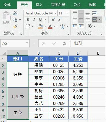The width and height of the screenshot is (108, 122).
Task: Confirm entry with checkmark button
Action: [54, 43]
